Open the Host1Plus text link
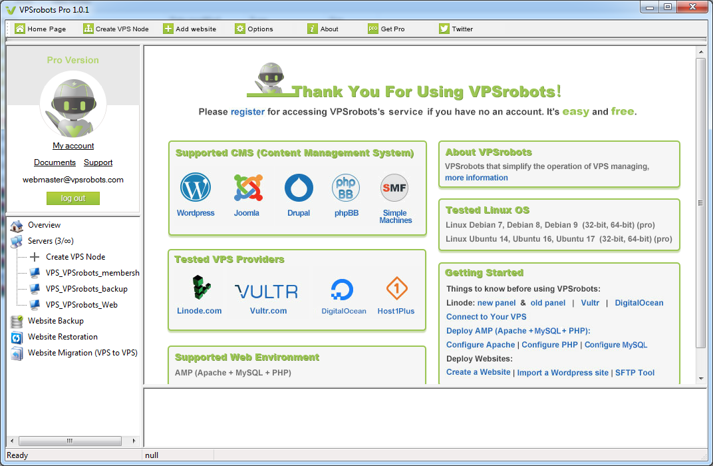Image resolution: width=713 pixels, height=466 pixels. [x=396, y=311]
